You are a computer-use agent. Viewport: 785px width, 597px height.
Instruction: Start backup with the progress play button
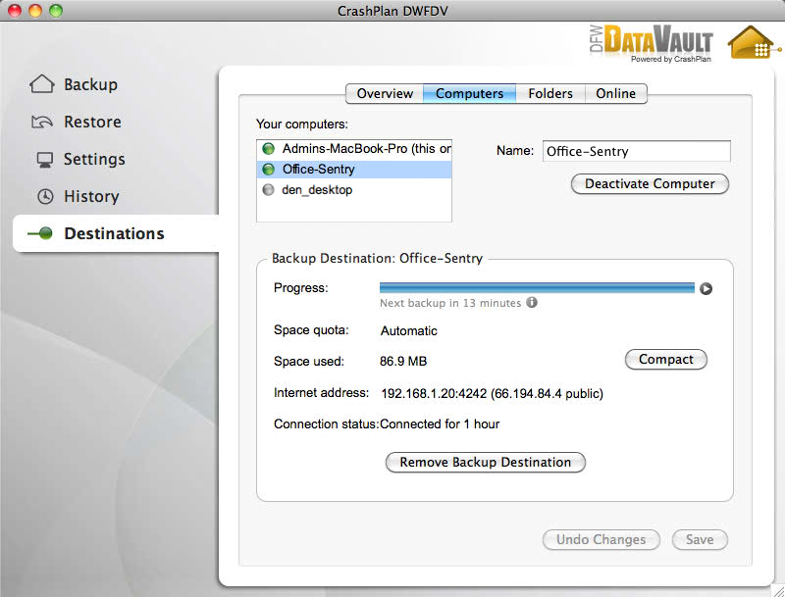click(x=706, y=288)
